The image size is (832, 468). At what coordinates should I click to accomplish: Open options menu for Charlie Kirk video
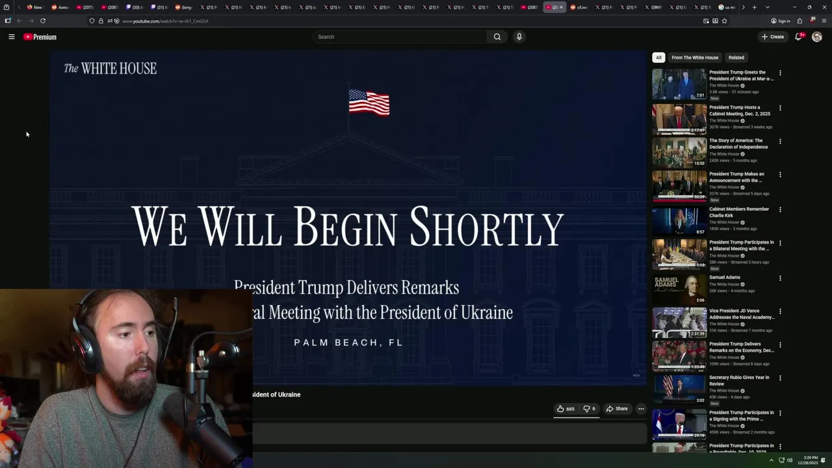tap(780, 210)
